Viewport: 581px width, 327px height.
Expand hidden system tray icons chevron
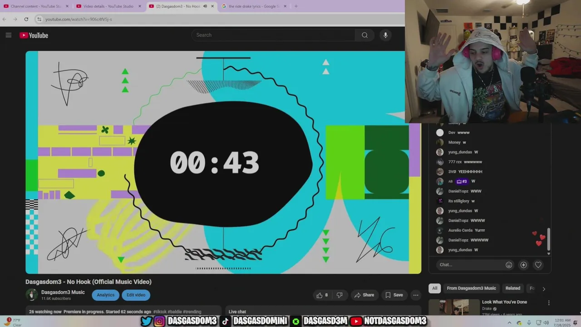pyautogui.click(x=509, y=322)
